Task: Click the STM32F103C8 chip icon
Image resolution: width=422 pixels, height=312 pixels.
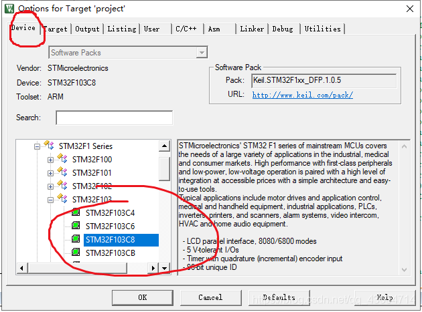Action: click(76, 239)
